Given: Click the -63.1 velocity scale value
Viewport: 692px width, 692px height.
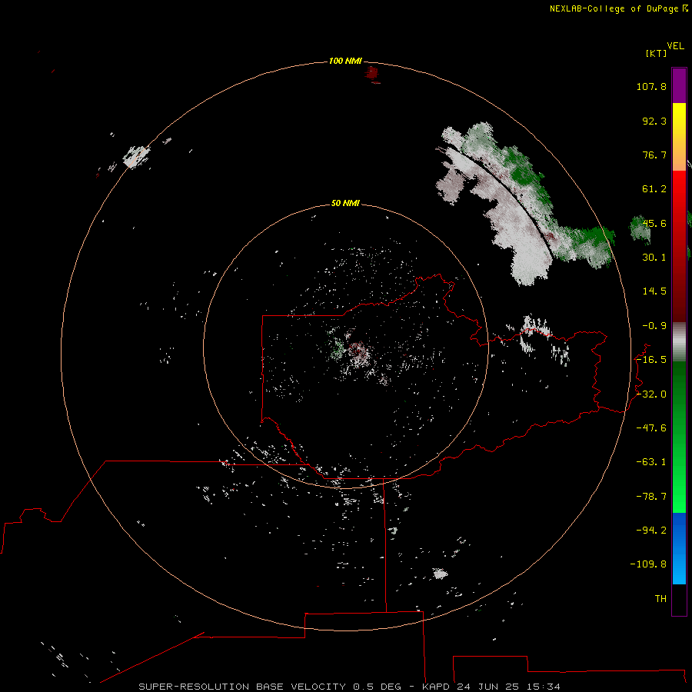Looking at the screenshot, I should (651, 462).
